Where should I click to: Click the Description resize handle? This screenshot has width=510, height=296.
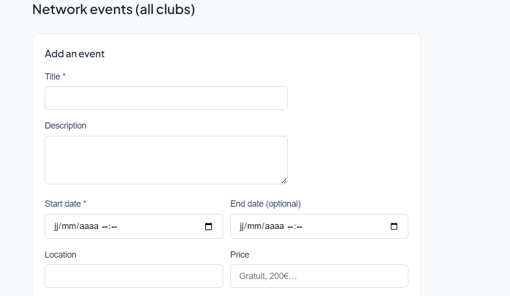pyautogui.click(x=284, y=181)
